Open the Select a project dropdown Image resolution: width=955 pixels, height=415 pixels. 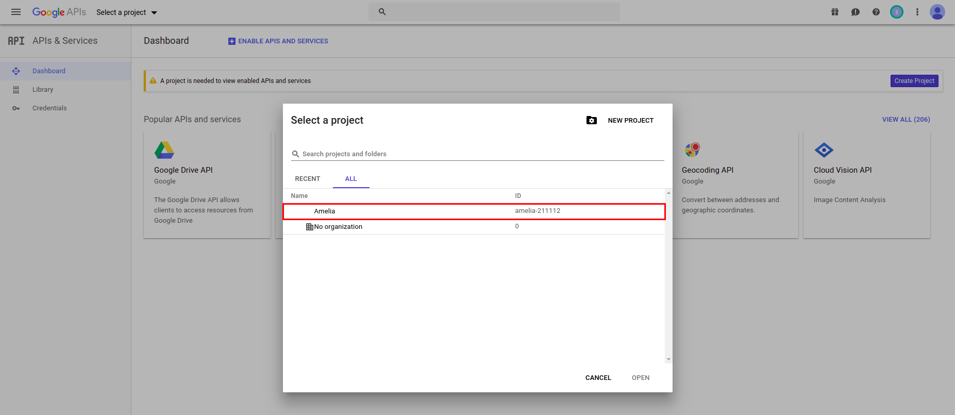[x=127, y=12]
